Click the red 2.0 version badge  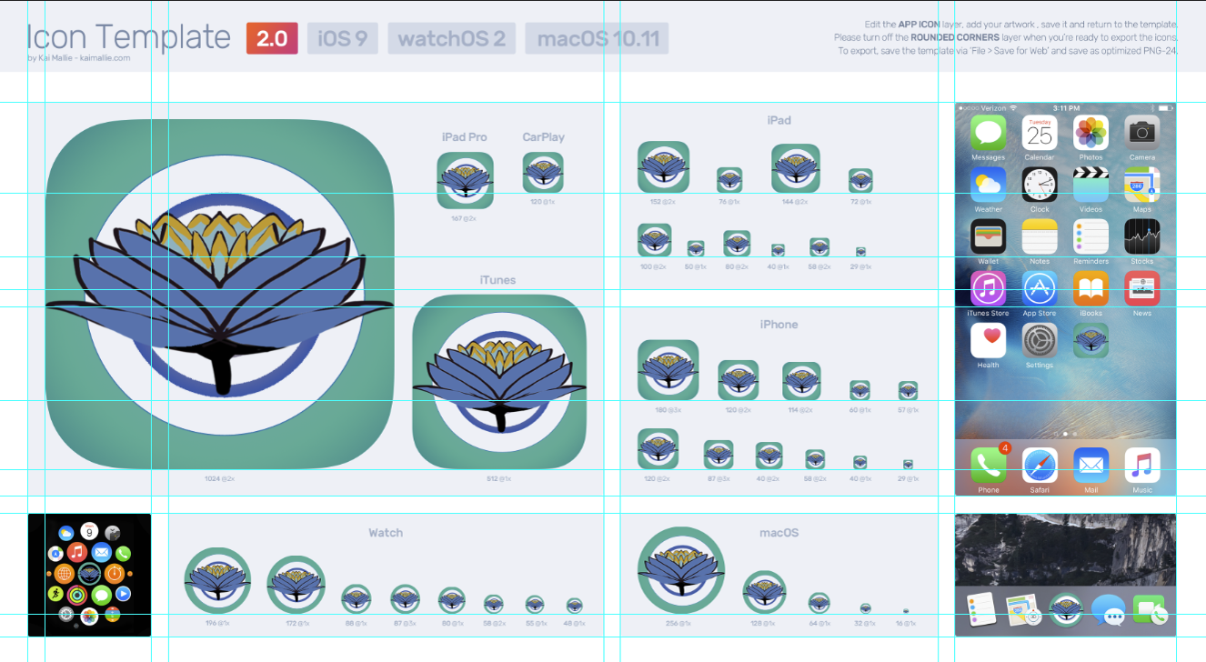(272, 38)
